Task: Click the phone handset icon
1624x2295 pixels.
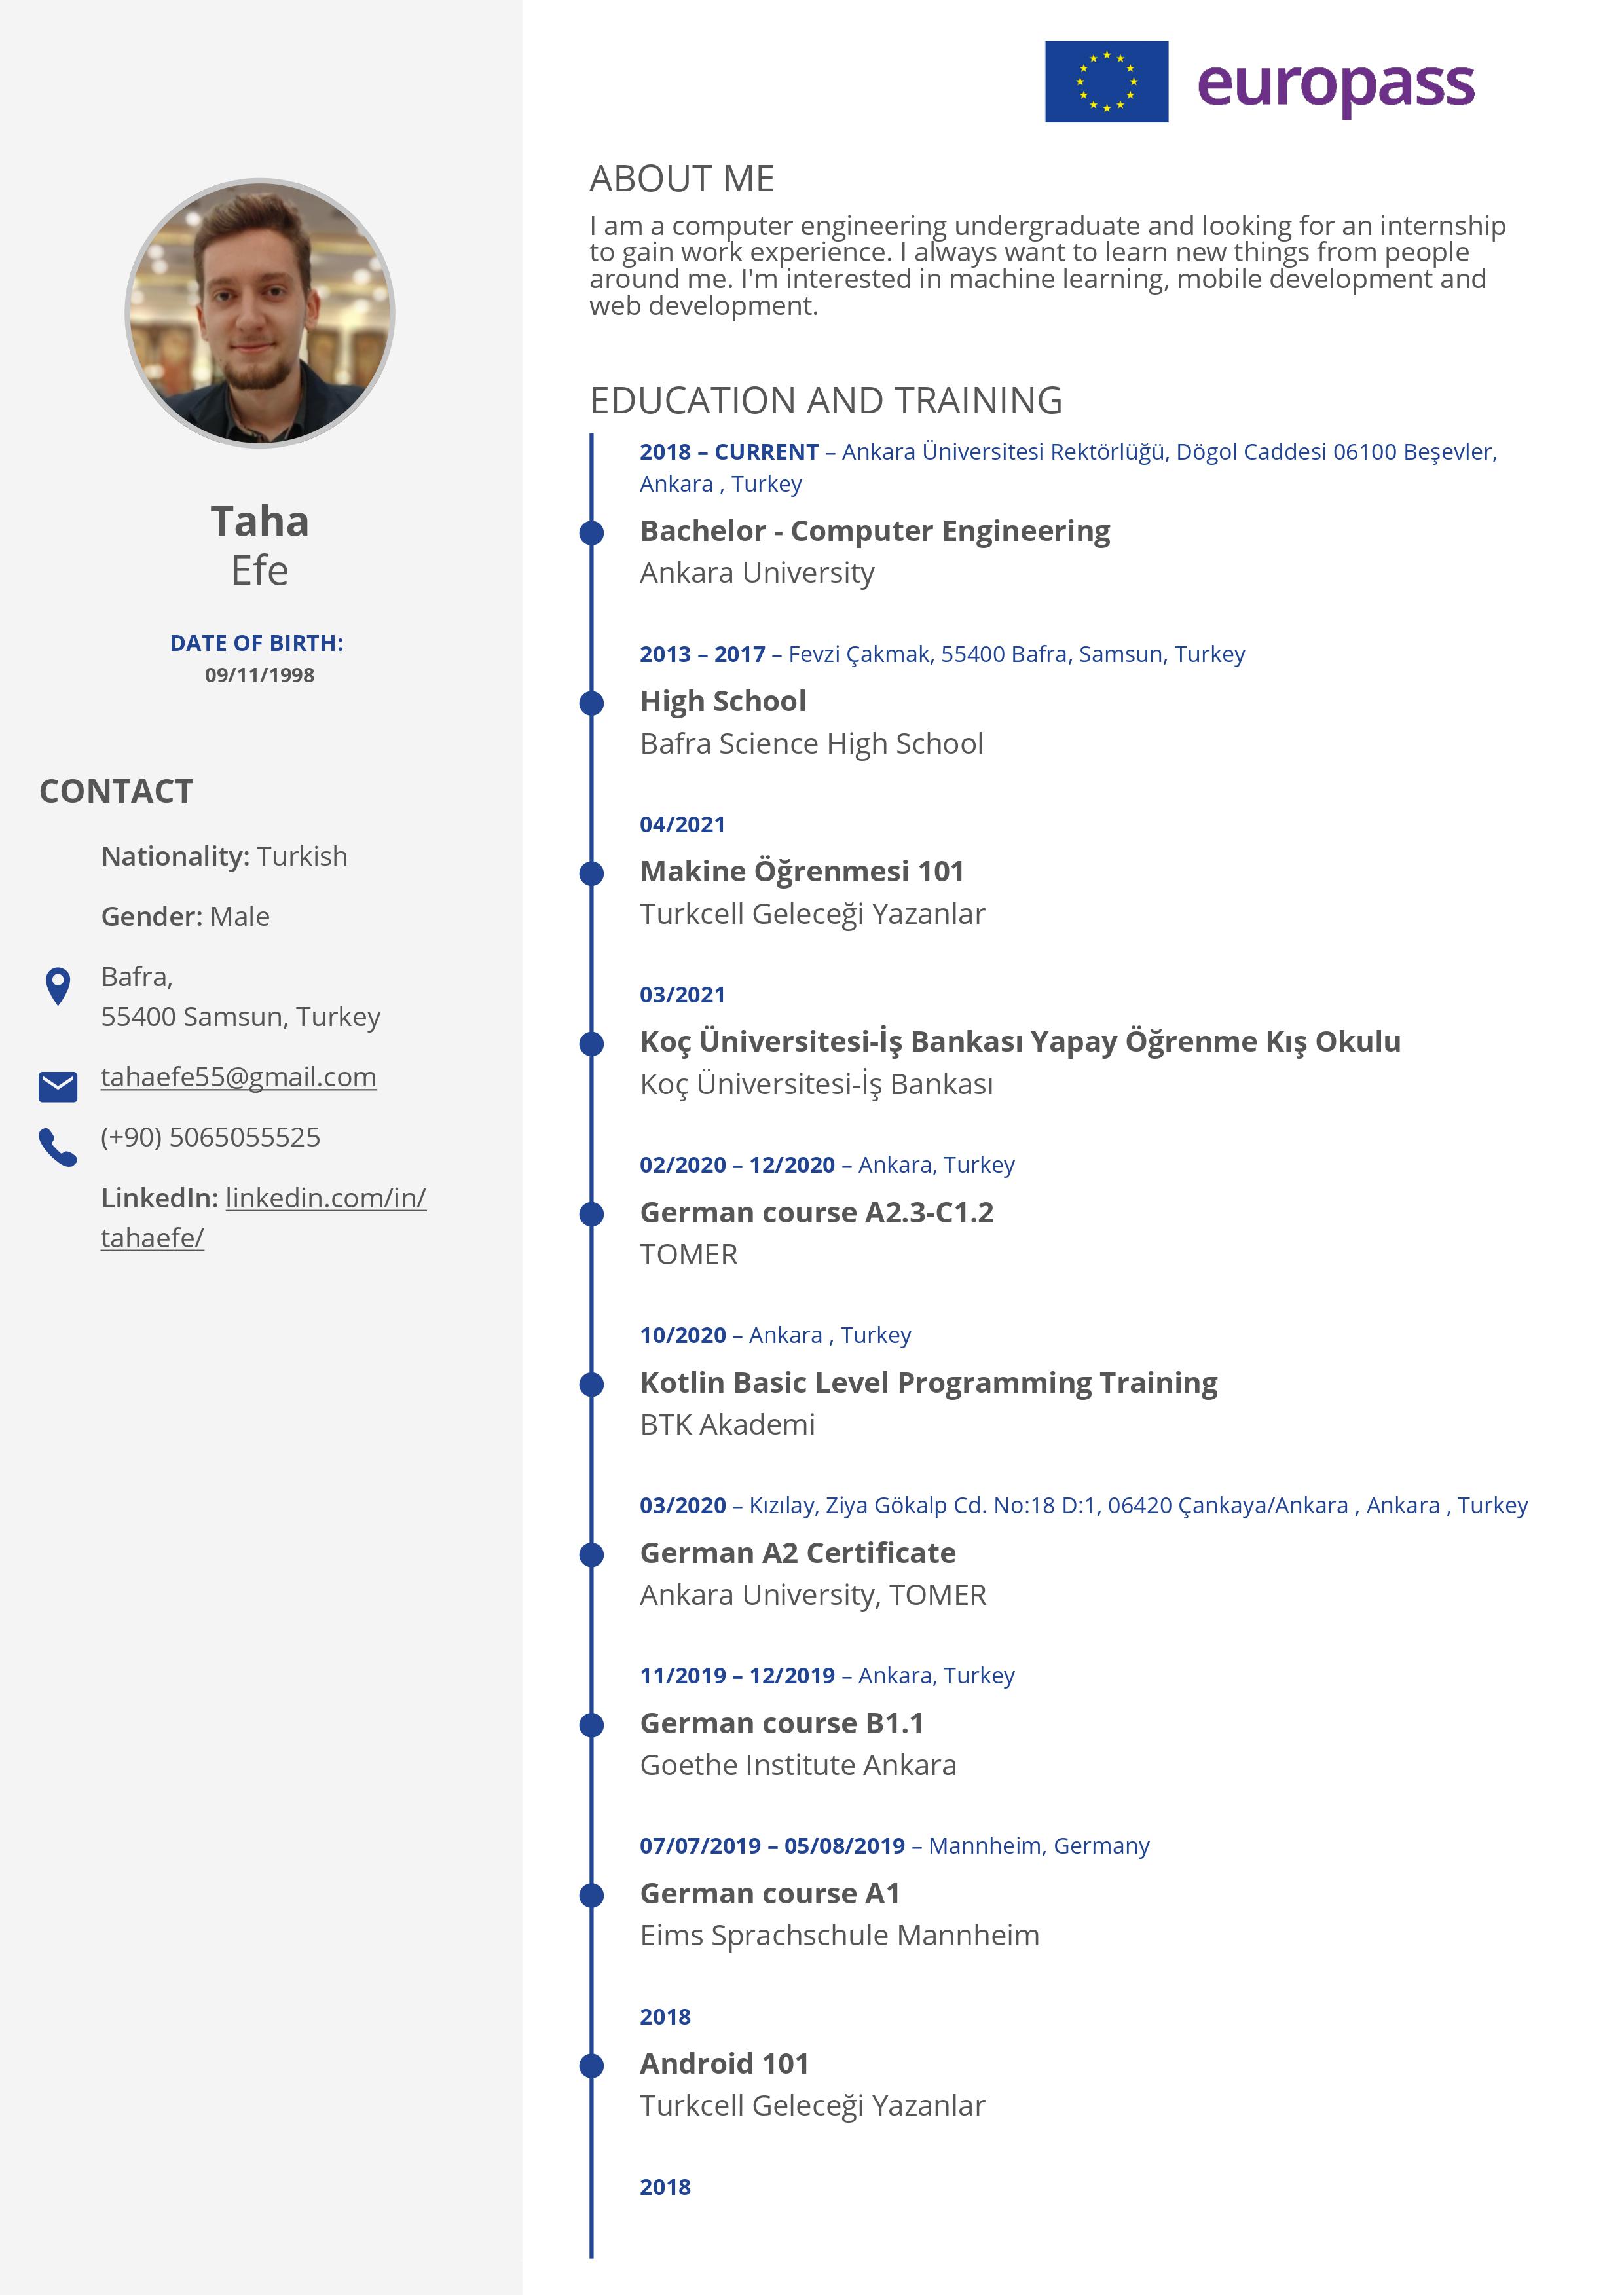Action: pos(58,1148)
